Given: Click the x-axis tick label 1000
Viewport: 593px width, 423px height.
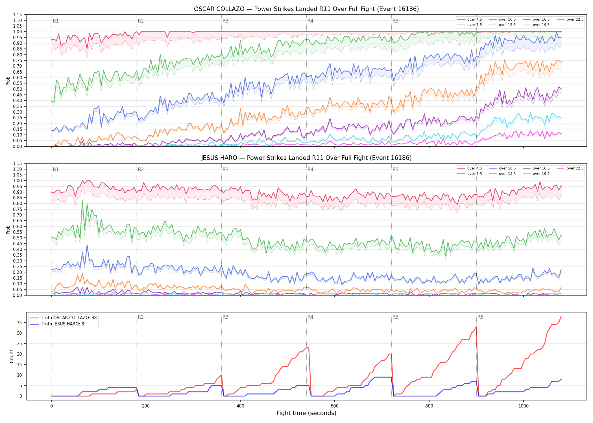Looking at the screenshot, I should [524, 406].
